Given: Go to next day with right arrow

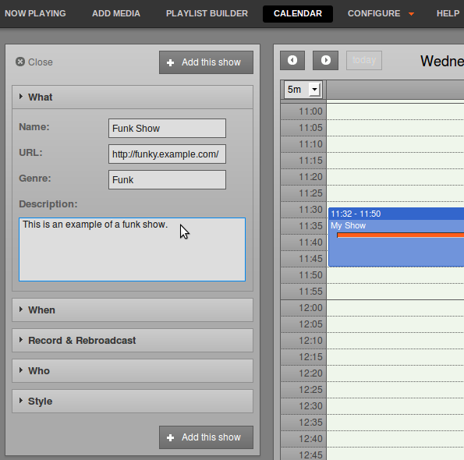Looking at the screenshot, I should click(325, 60).
